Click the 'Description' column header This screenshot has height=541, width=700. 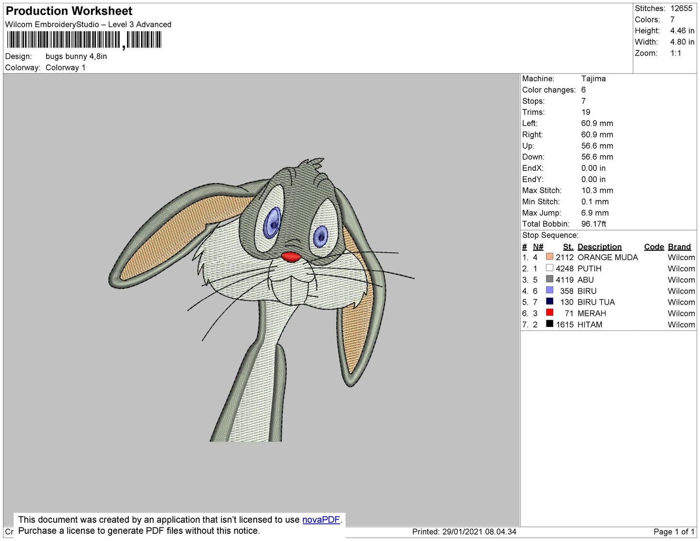point(599,247)
